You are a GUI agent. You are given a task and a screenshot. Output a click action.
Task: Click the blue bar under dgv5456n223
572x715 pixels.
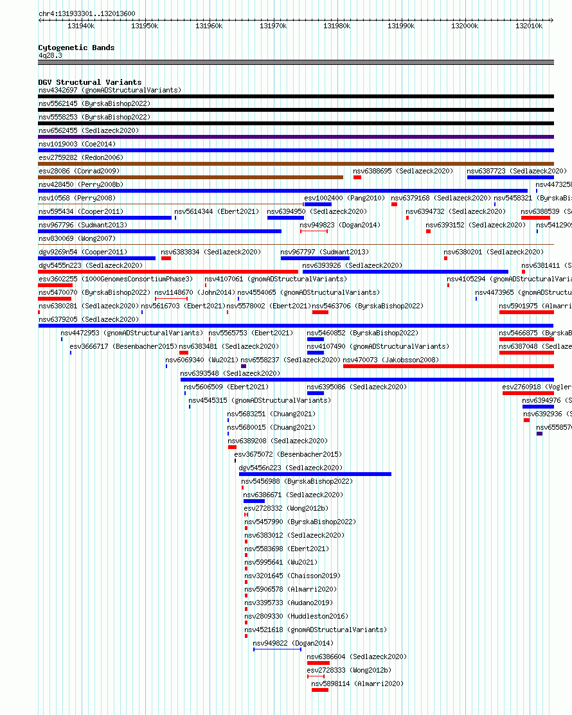coord(315,474)
